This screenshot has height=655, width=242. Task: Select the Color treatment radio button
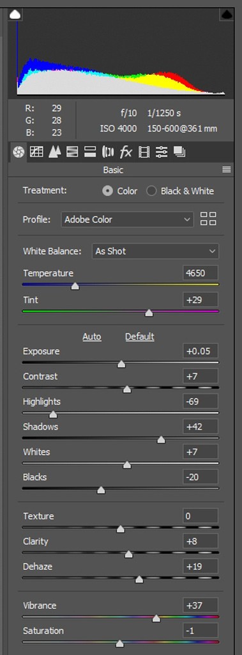108,191
